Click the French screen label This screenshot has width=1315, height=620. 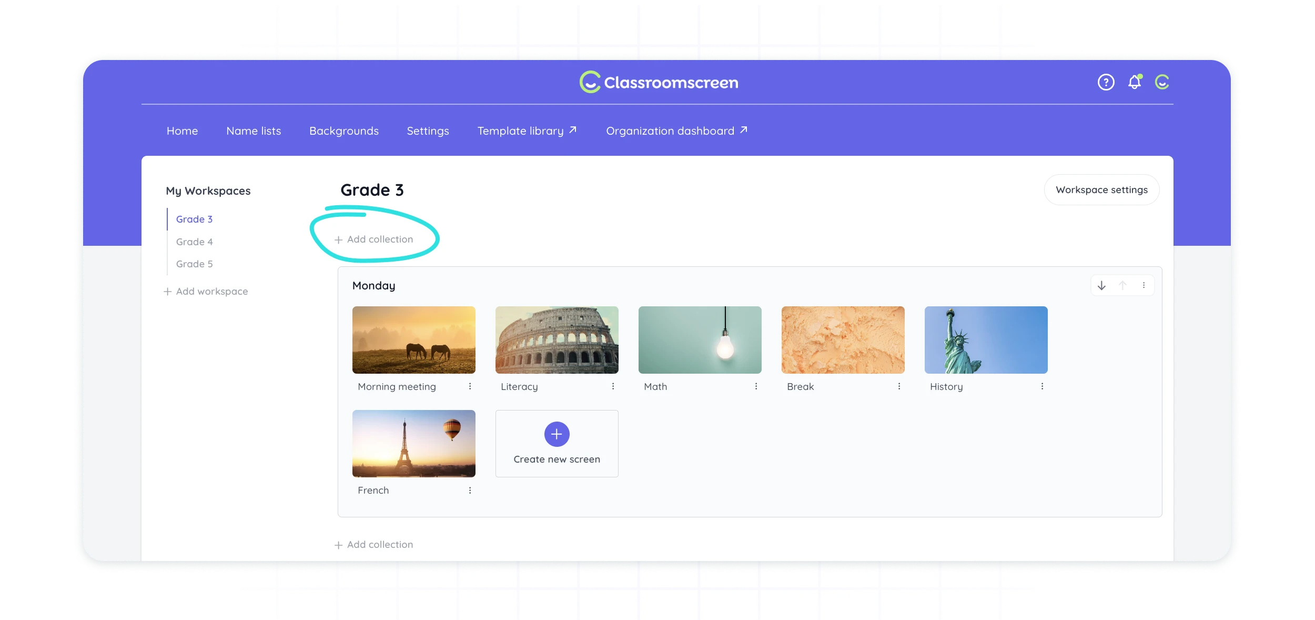click(x=373, y=490)
